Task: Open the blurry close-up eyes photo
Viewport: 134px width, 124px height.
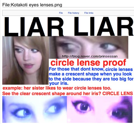Action: tap(88, 47)
